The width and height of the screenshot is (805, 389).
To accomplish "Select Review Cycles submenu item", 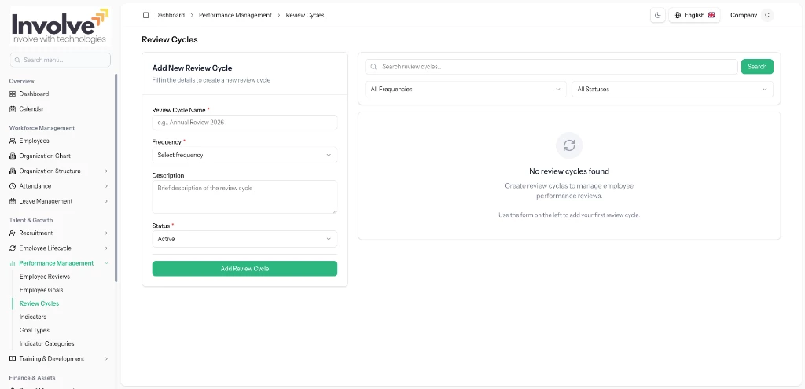I will click(x=39, y=303).
